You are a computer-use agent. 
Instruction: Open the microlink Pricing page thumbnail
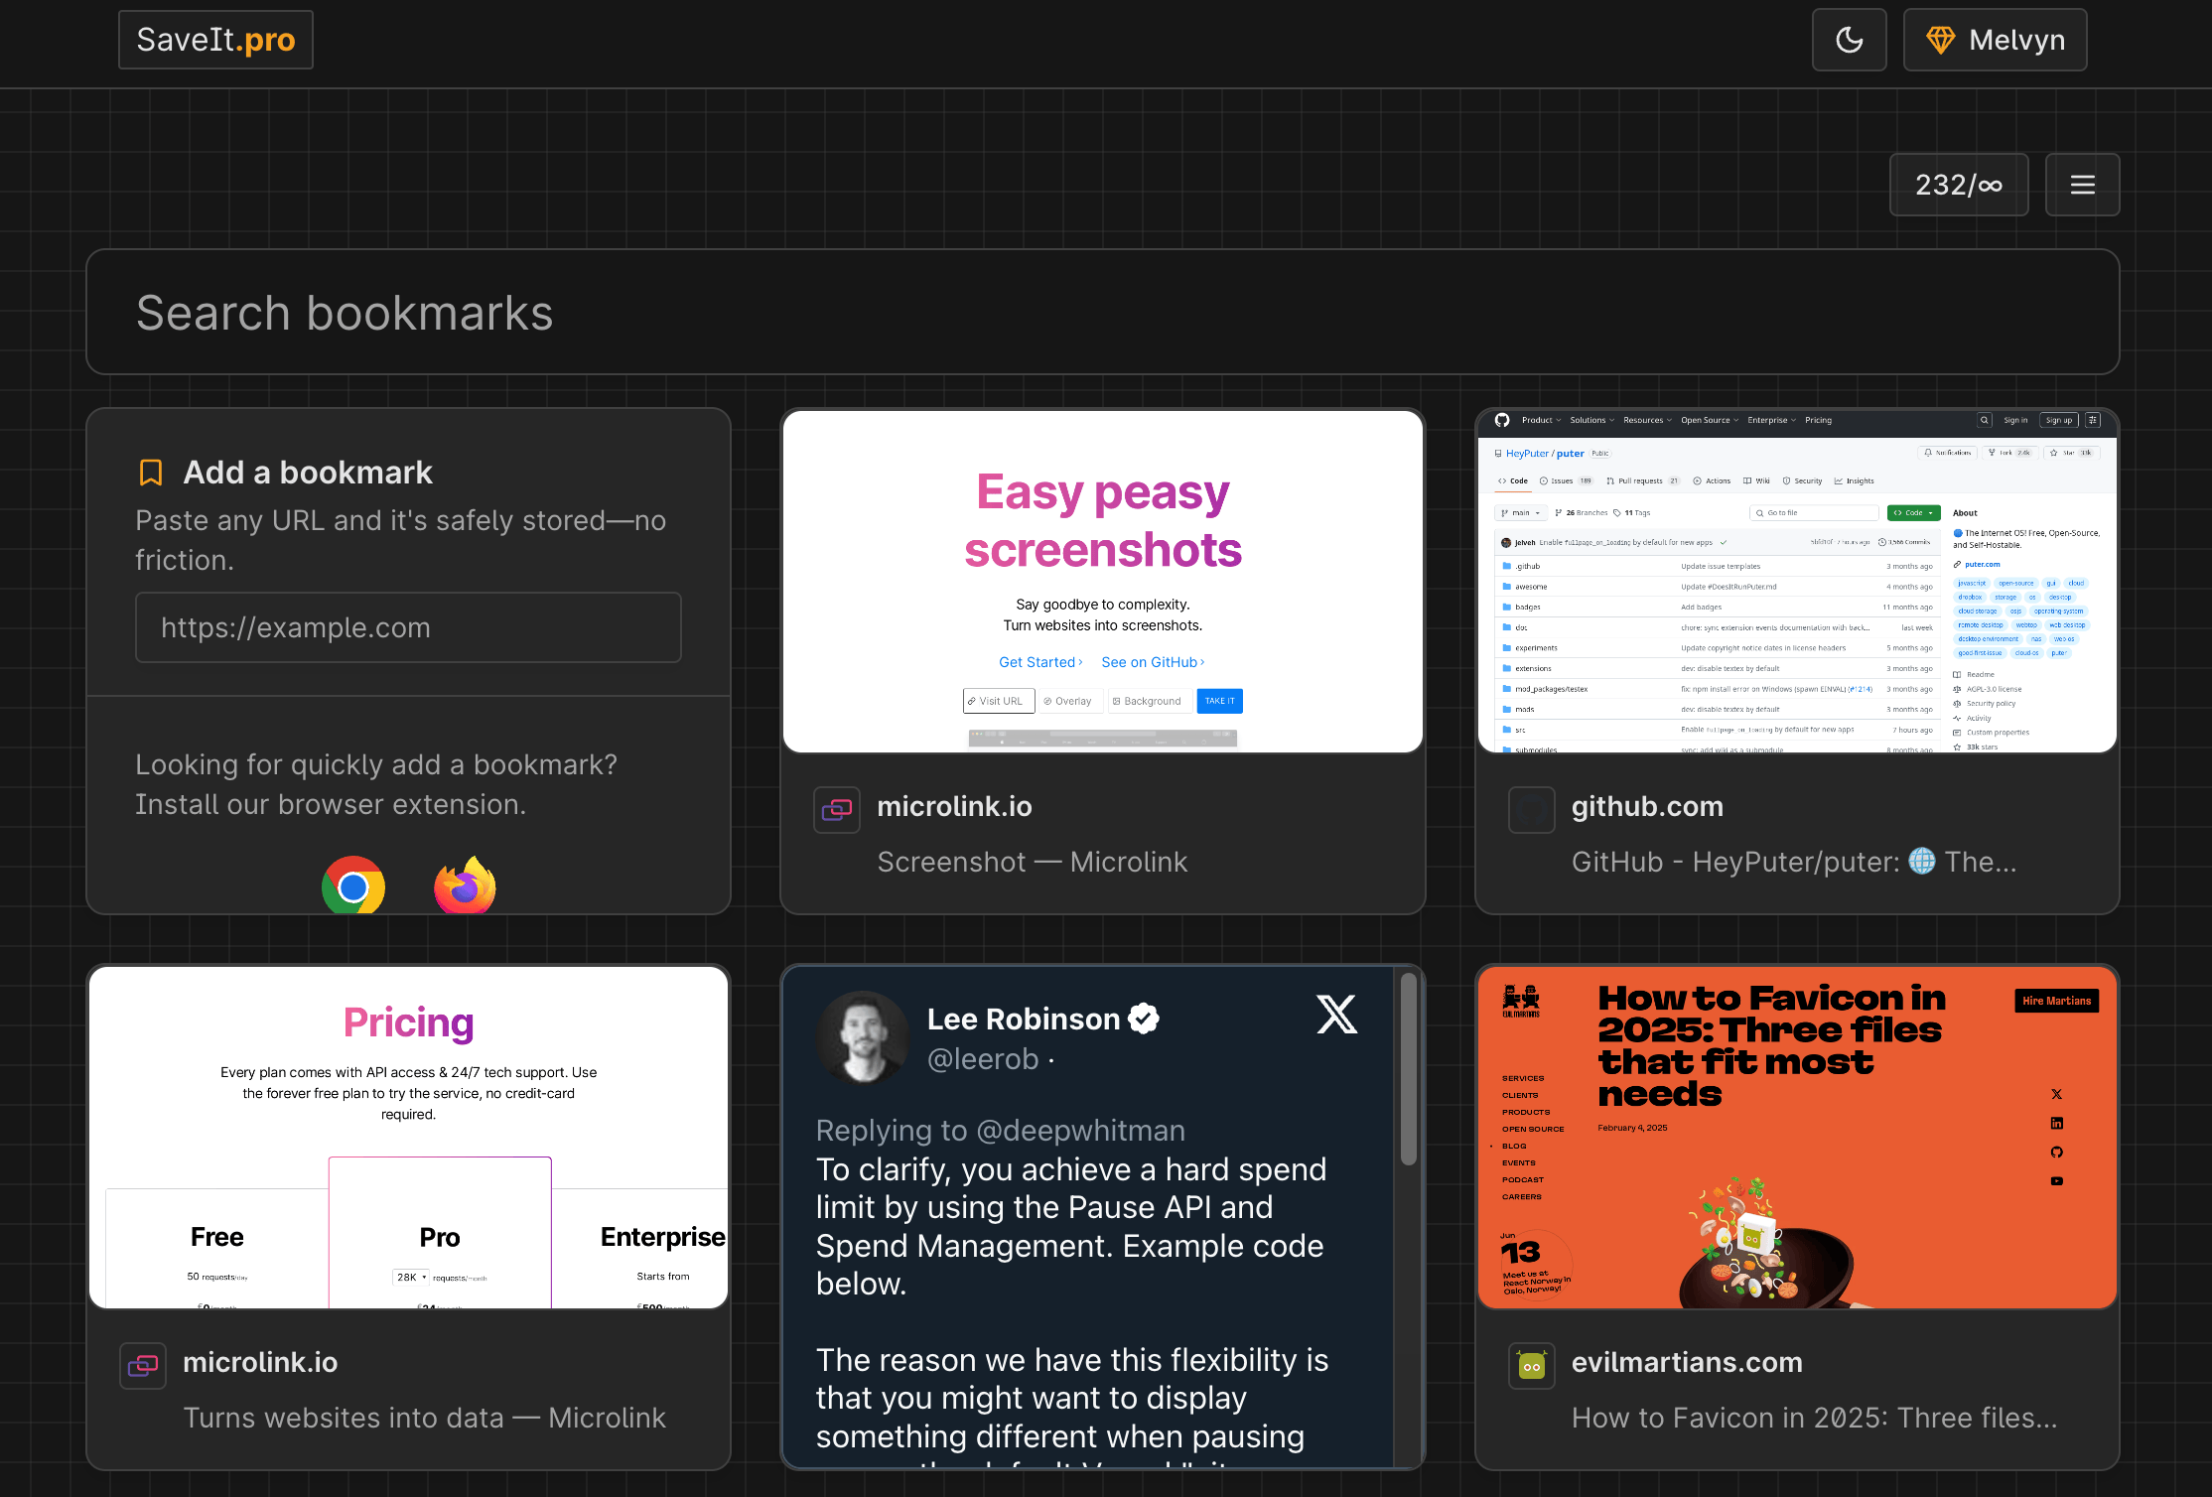pos(408,1138)
